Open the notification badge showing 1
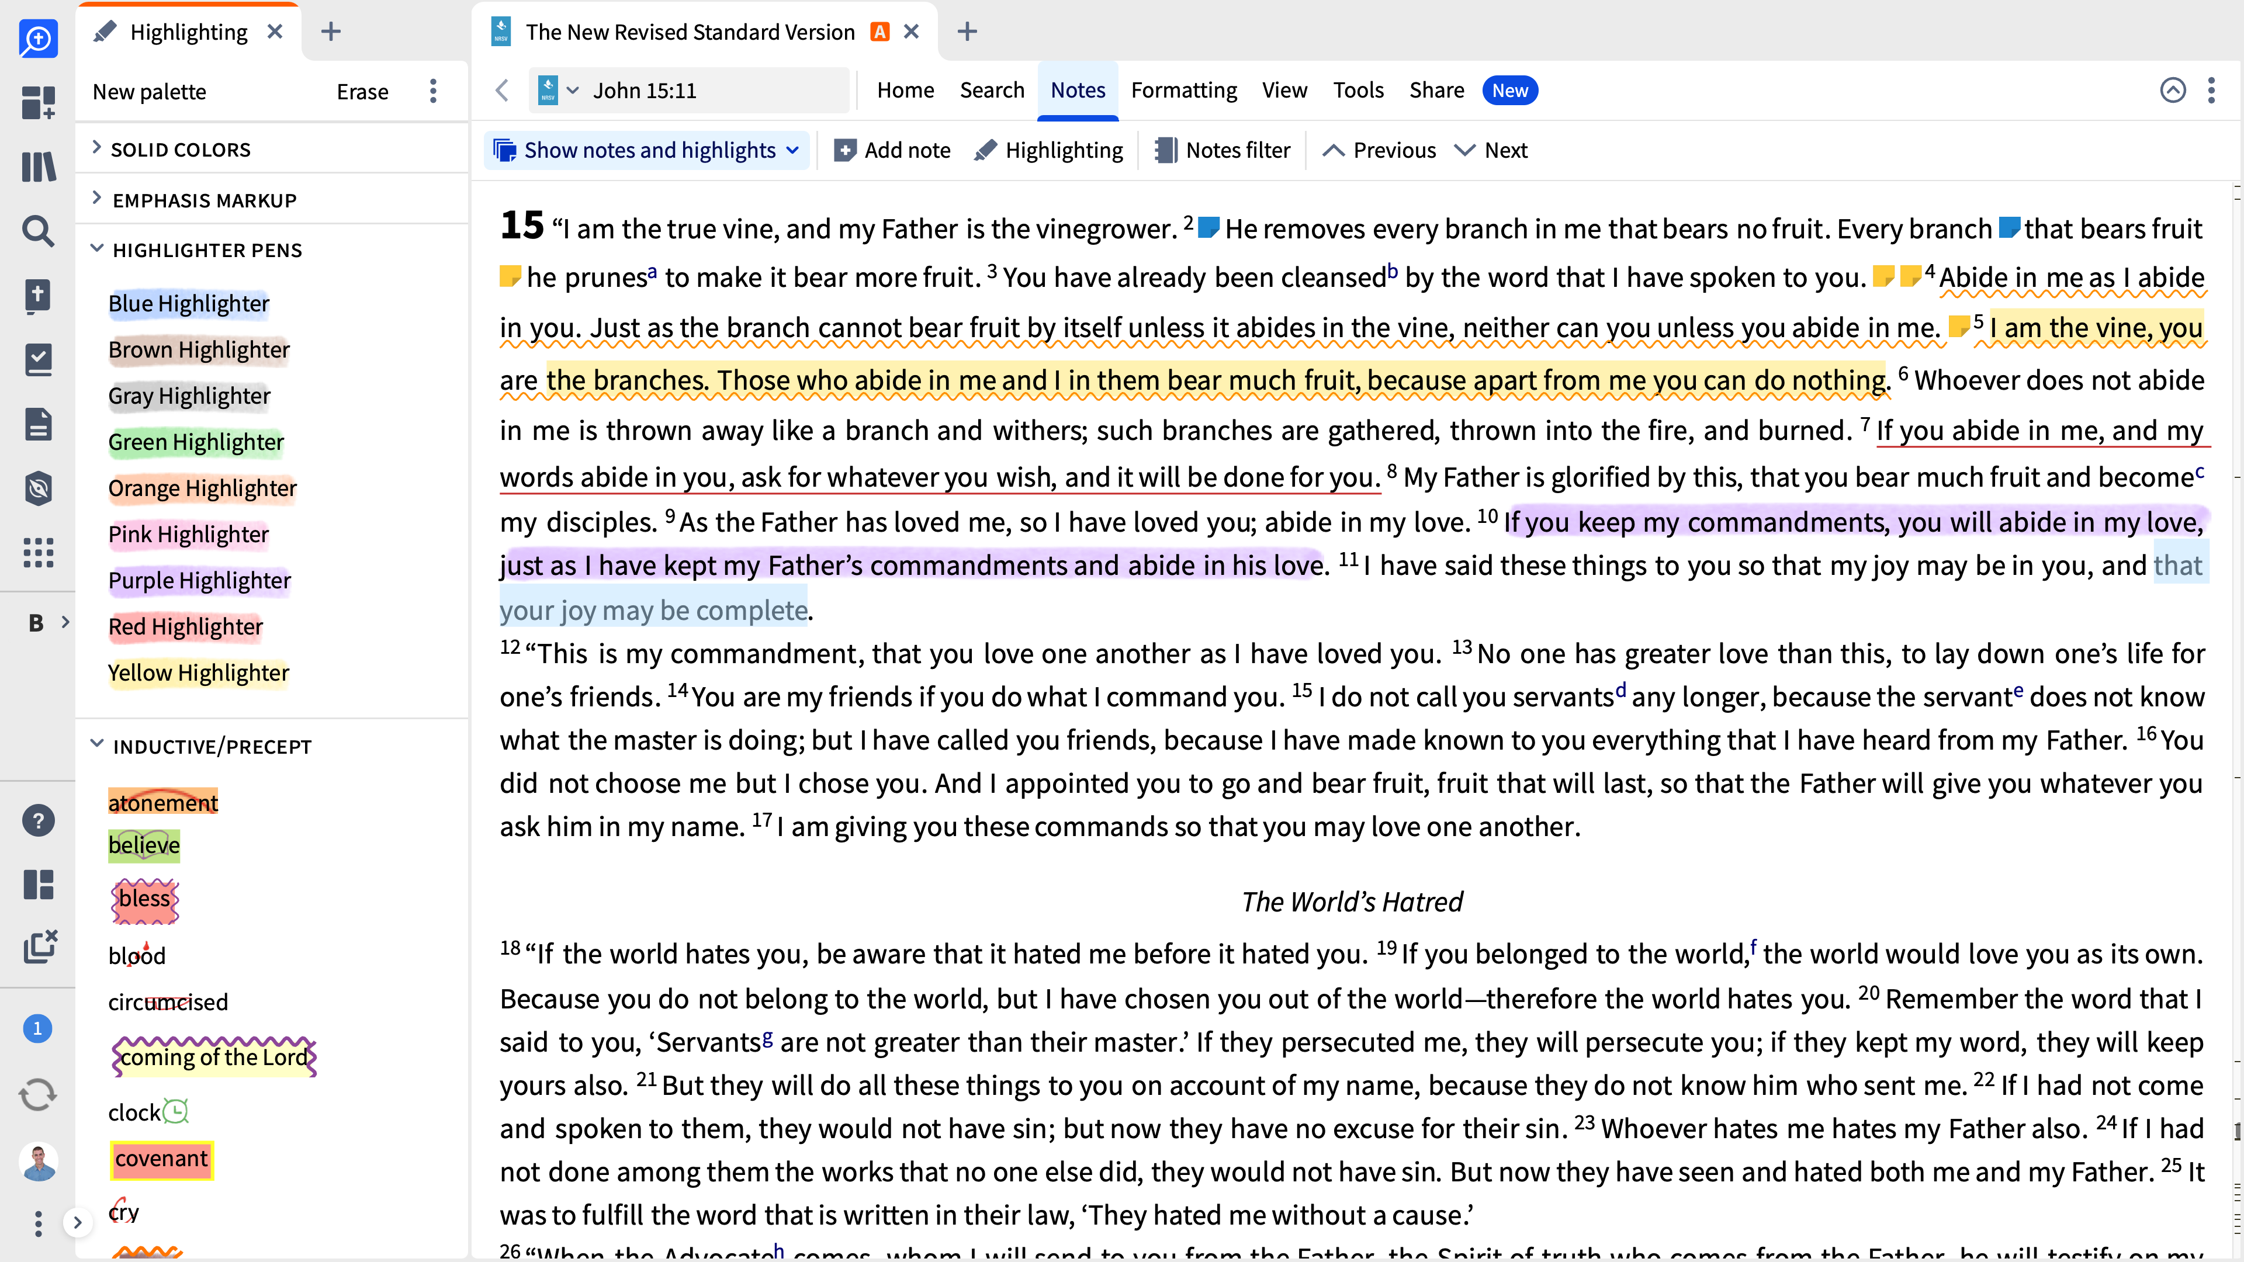2244x1262 pixels. coord(37,1028)
